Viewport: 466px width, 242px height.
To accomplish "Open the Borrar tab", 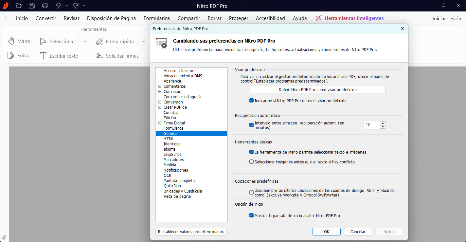I will [x=214, y=18].
